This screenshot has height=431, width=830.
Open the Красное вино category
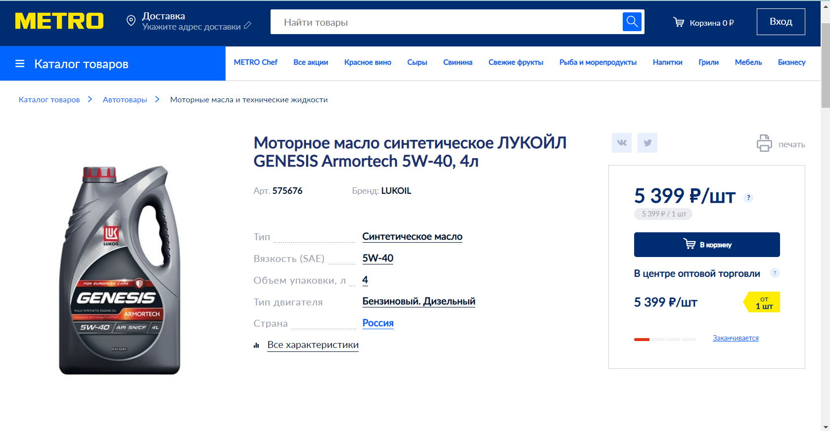[x=368, y=62]
